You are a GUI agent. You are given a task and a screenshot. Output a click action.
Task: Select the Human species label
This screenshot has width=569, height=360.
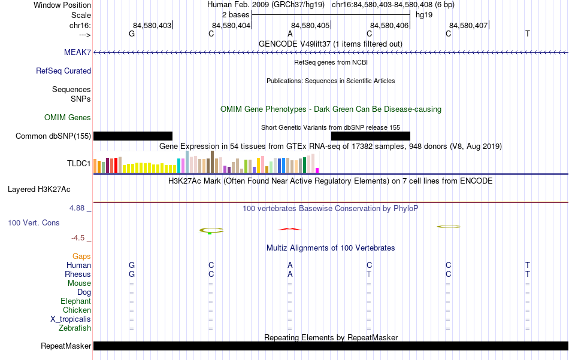78,265
